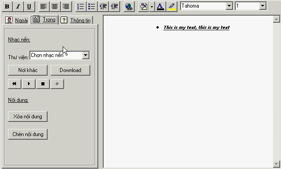Switch to the Ngoài tab
The image size is (281, 169).
coord(16,20)
